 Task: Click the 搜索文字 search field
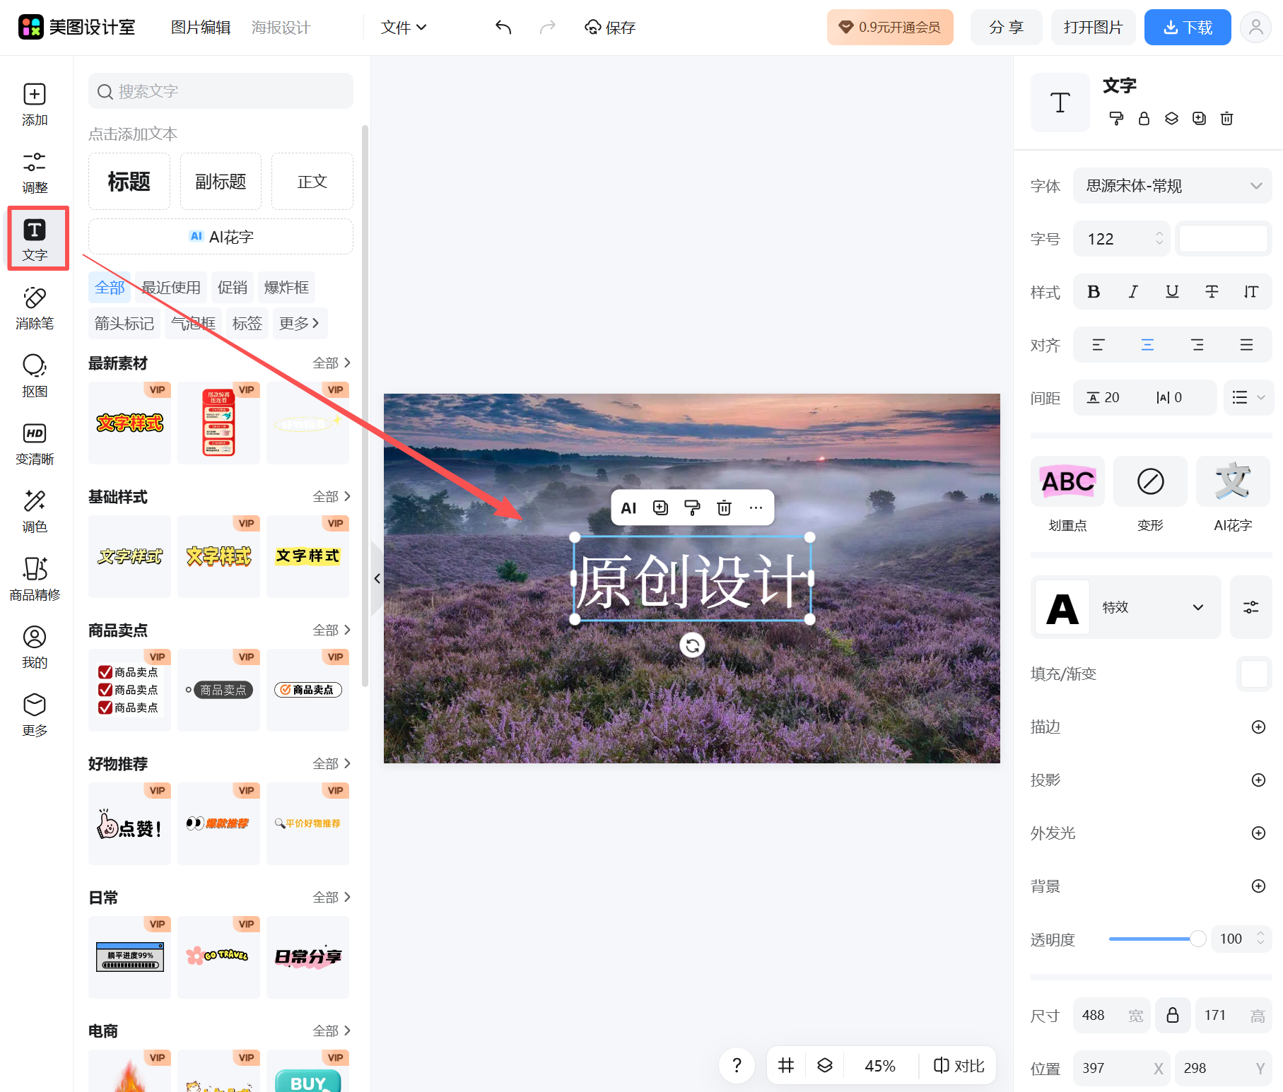(x=221, y=91)
